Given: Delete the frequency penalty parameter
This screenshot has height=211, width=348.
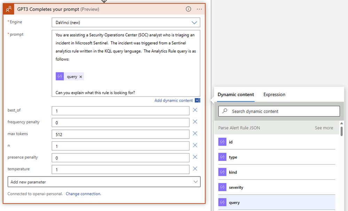Looking at the screenshot, I should pos(195,122).
